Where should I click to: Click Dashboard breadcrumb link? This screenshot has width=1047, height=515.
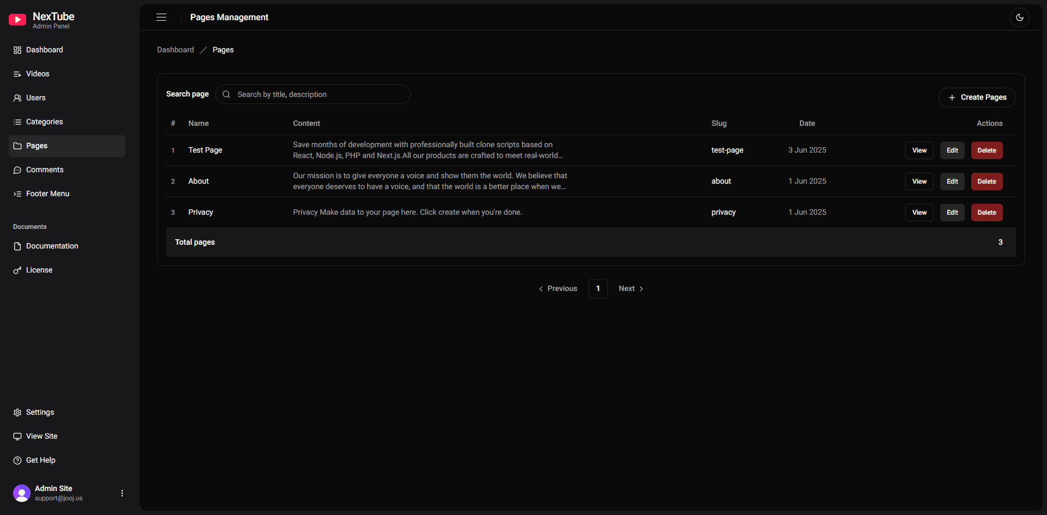[x=176, y=50]
